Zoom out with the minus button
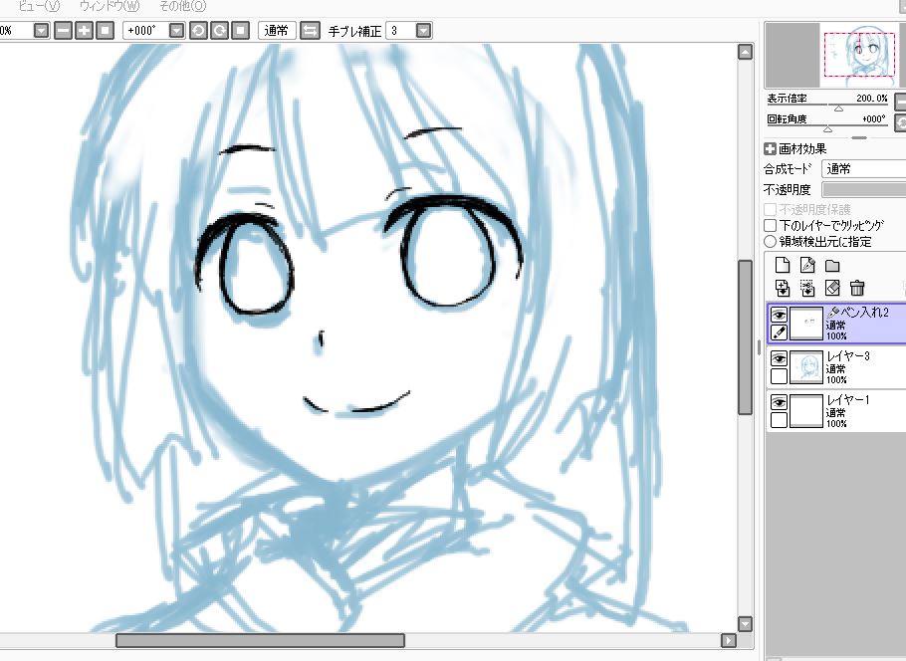The height and width of the screenshot is (661, 906). pos(63,31)
